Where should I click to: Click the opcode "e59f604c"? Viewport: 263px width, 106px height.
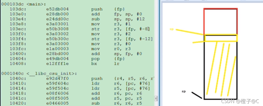57,83
